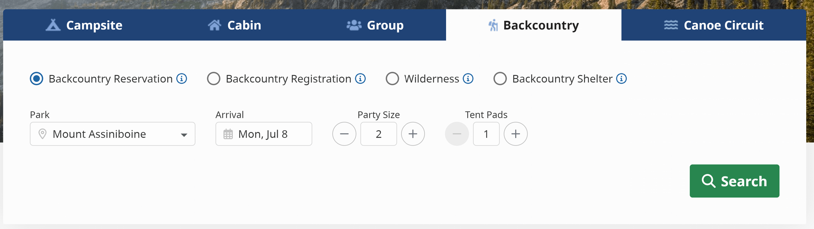Viewport: 814px width, 229px height.
Task: Add a tent pad with plus button
Action: click(515, 134)
